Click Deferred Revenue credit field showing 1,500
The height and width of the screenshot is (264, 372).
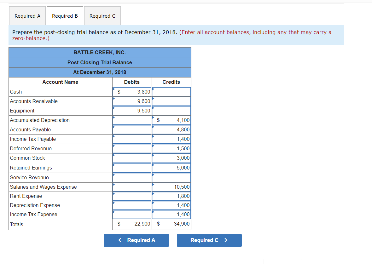click(x=171, y=149)
